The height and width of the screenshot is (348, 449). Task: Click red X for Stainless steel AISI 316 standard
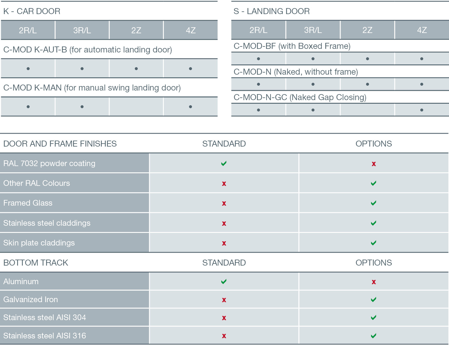224,336
